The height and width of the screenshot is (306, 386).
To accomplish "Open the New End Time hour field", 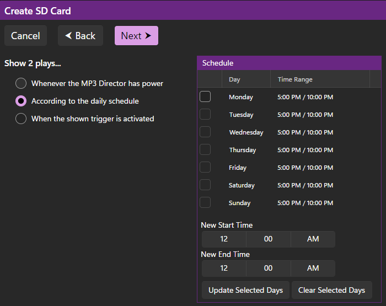I will [224, 269].
